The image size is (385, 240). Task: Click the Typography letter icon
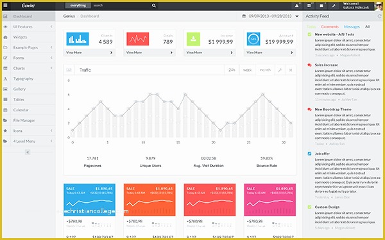point(5,79)
